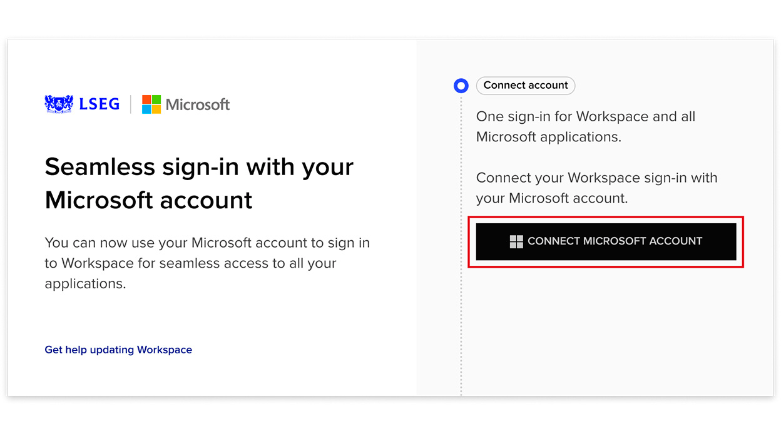Click the LSEG crest emblem icon
The height and width of the screenshot is (439, 781).
[59, 104]
